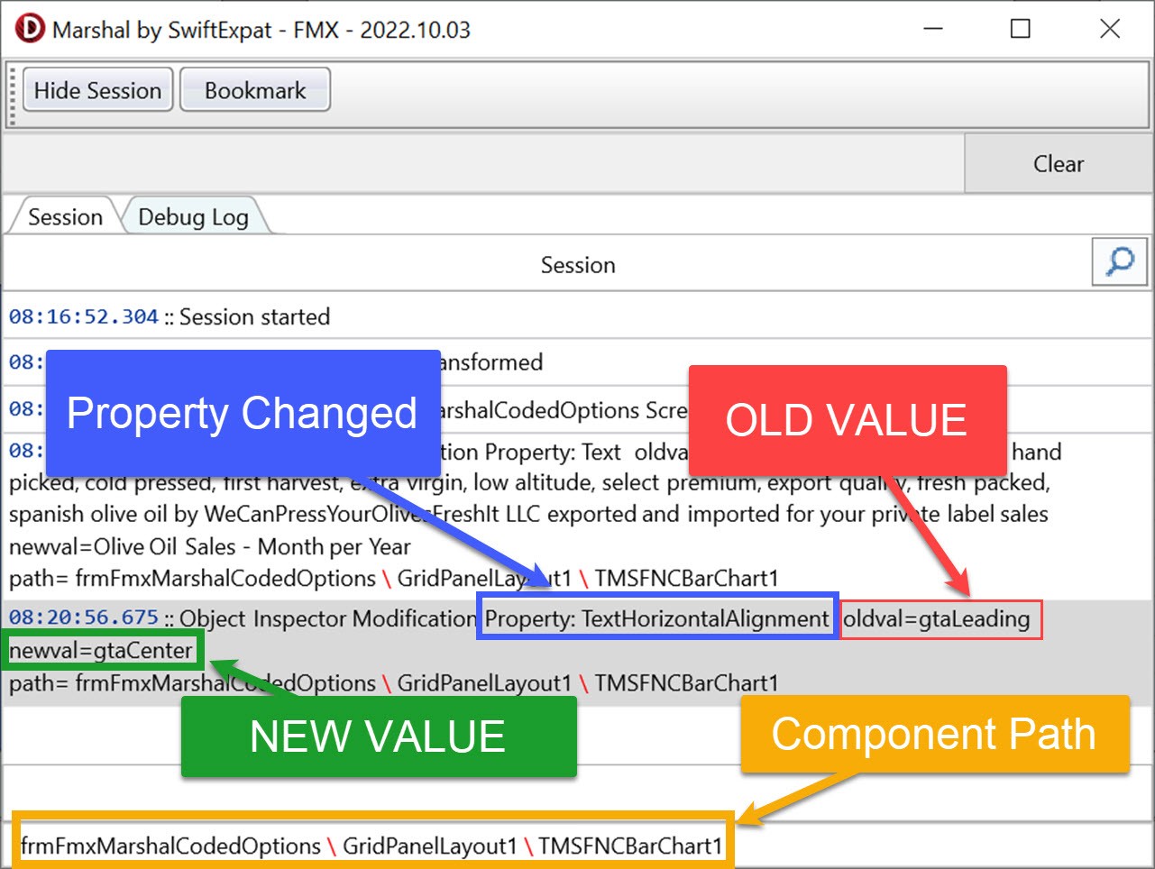Minimize the Marshal window
The width and height of the screenshot is (1155, 869).
[933, 29]
